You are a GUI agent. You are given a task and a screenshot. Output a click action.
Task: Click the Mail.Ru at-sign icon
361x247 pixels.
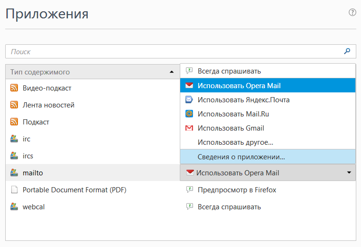click(x=189, y=114)
